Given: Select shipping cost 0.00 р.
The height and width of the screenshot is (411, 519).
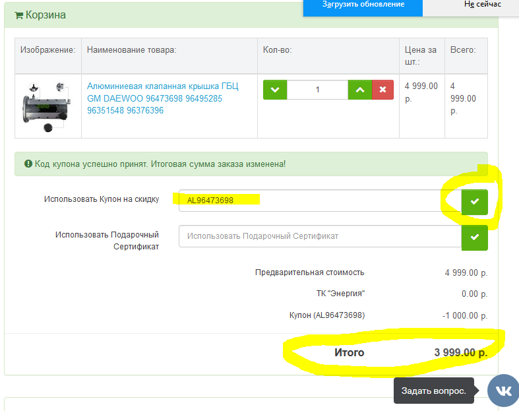Looking at the screenshot, I should [475, 294].
